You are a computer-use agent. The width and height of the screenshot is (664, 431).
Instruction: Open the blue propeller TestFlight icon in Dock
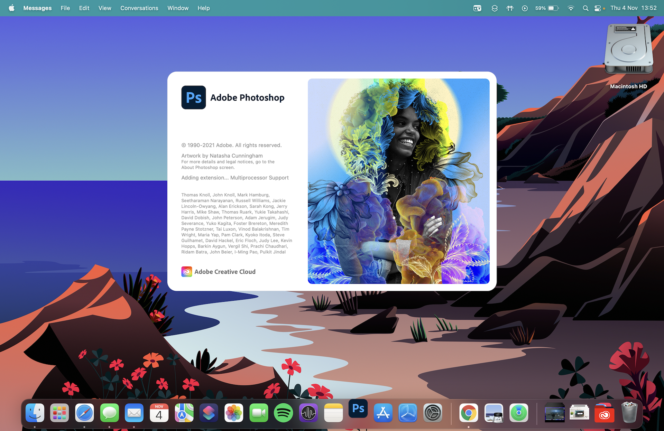click(408, 413)
